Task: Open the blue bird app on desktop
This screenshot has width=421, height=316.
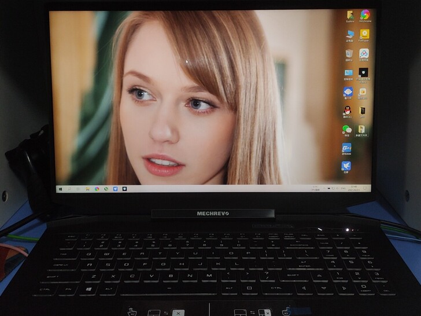Action: (x=346, y=167)
